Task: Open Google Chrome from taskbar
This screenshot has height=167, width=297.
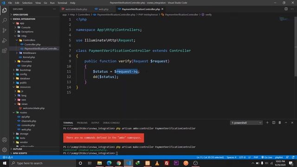Action: 119,163
